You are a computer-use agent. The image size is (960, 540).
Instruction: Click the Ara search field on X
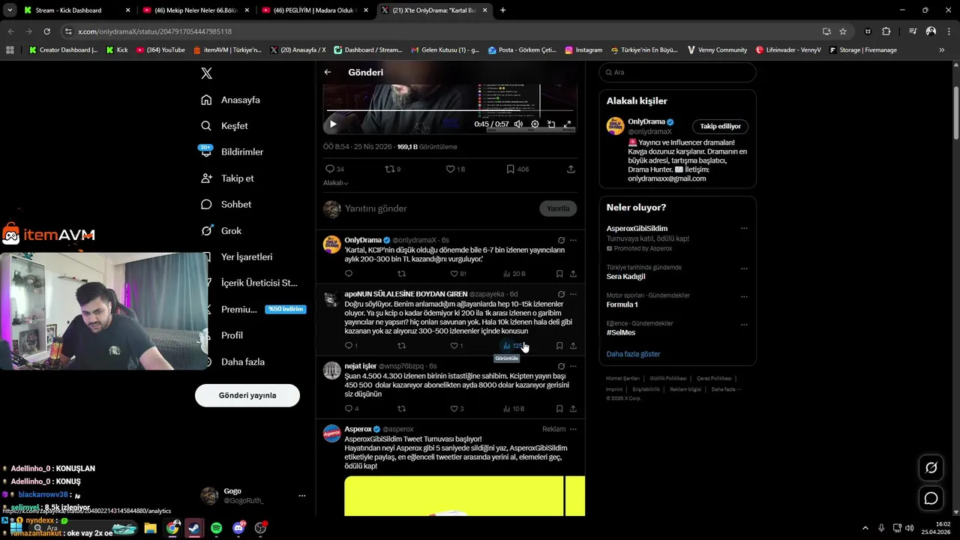677,72
